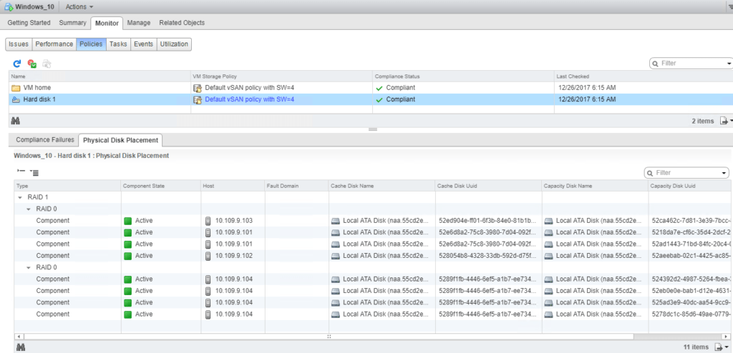Switch to the Compliance Failures tab
Viewport: 733px width, 353px height.
click(44, 140)
